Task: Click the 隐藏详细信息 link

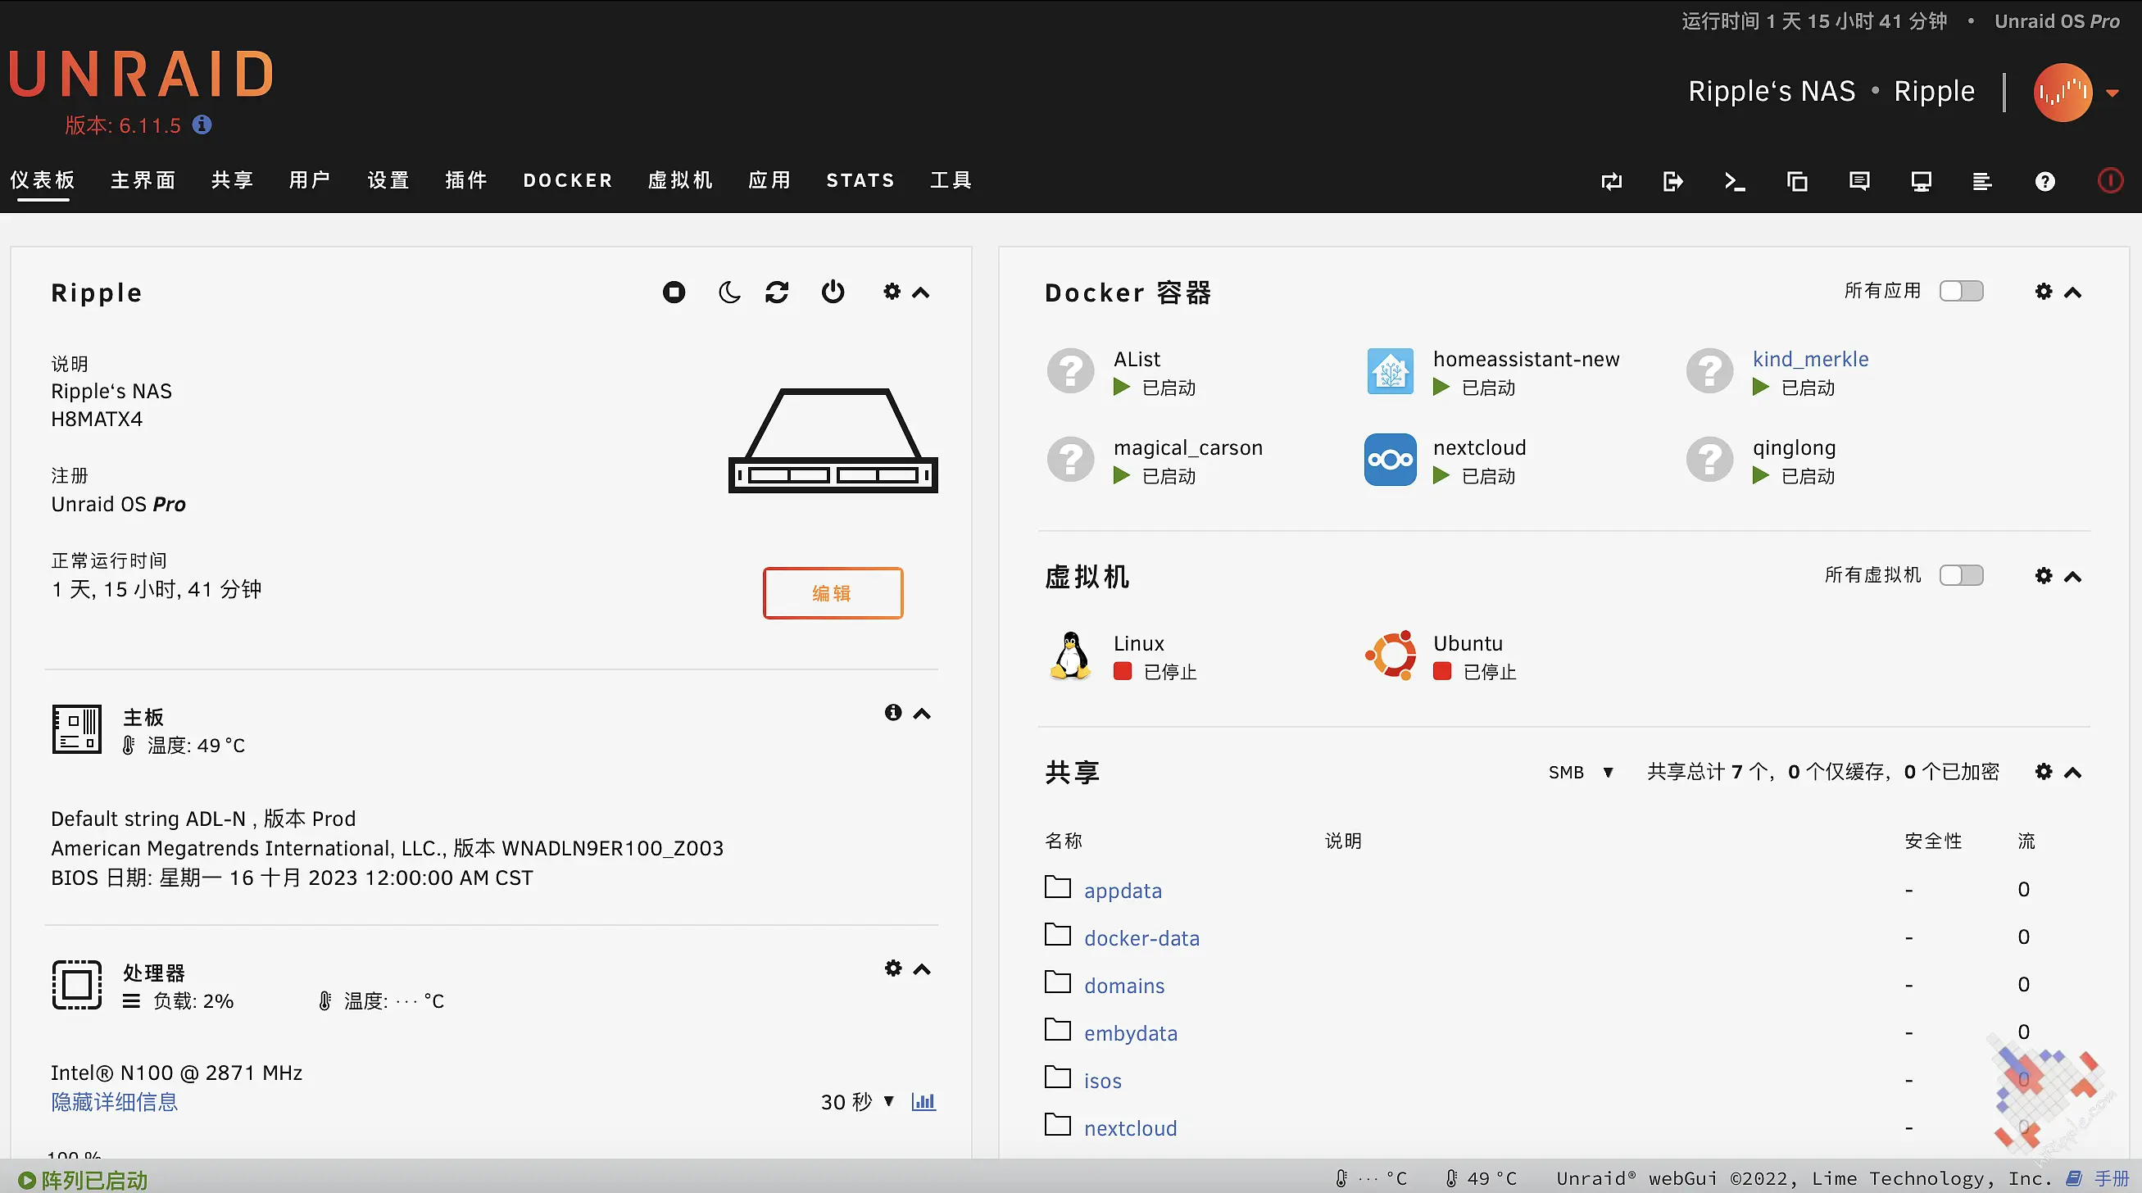Action: pos(115,1102)
